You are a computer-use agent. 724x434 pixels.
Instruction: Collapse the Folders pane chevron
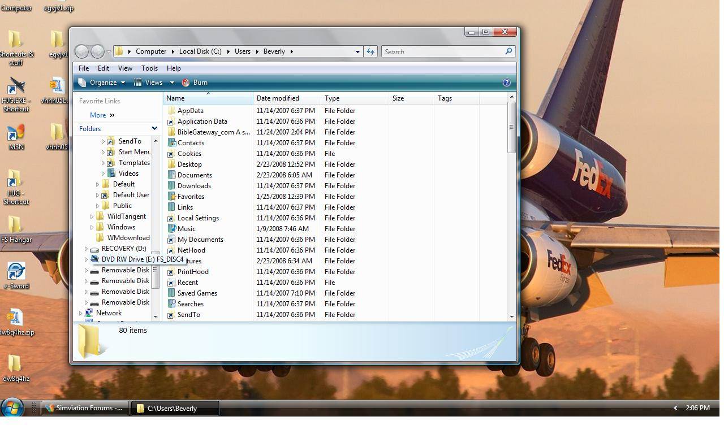[x=154, y=128]
